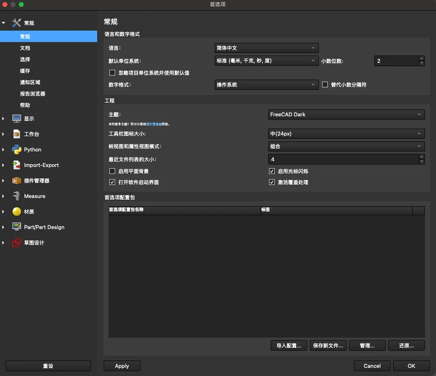Select the 工作台 box icon
Image resolution: width=436 pixels, height=376 pixels.
17,134
